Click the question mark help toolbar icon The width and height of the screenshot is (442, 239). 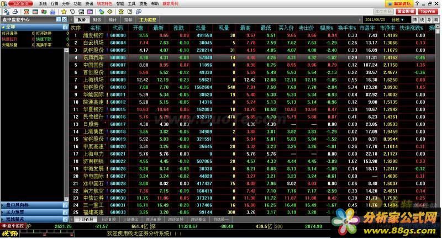coord(130,12)
